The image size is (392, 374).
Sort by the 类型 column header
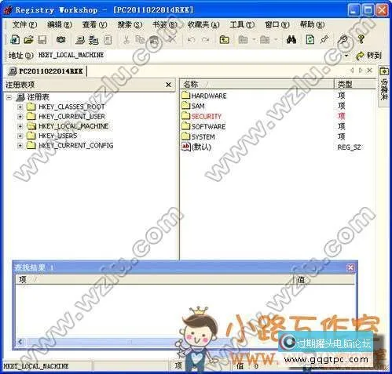[x=355, y=84]
